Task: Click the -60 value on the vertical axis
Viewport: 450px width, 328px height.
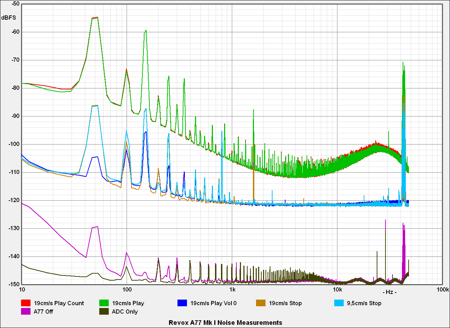Action: coord(15,32)
